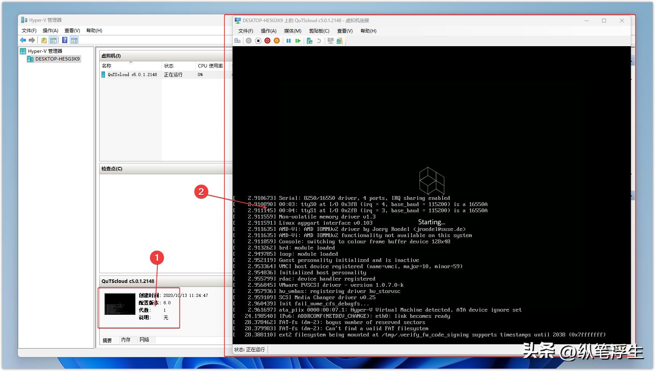Screen dimensions: 655x371
Task: Click the Ctrl+Alt+Delete icon in VM toolbar
Action: tap(238, 41)
